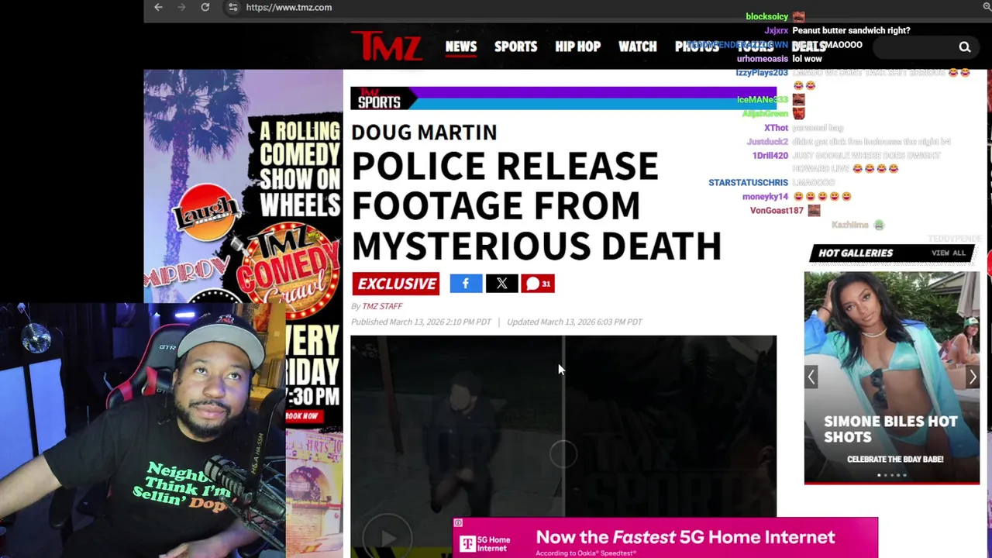
Task: Open the HIP HOP menu item
Action: [578, 46]
